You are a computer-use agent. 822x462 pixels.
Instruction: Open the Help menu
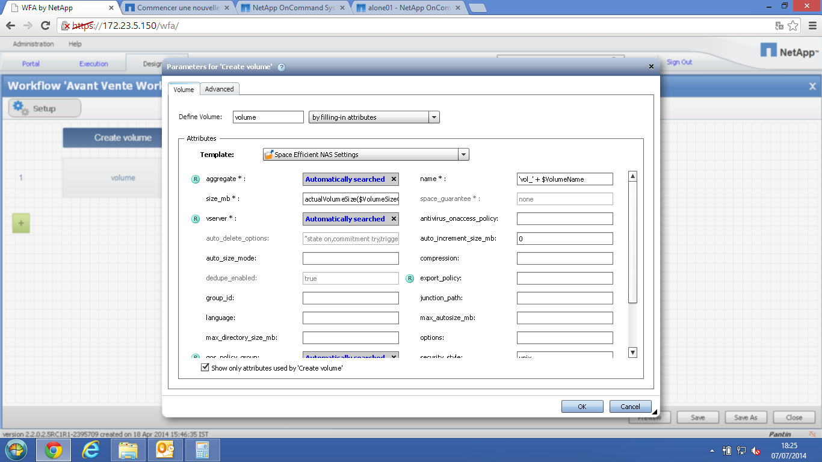pyautogui.click(x=75, y=44)
